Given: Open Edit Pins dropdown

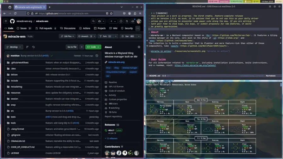Looking at the screenshot, I should (x=67, y=36).
